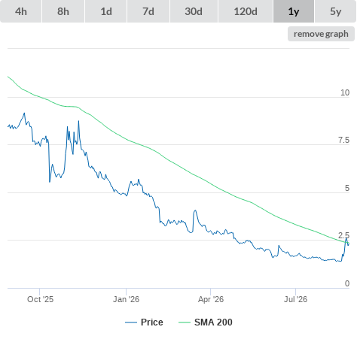
Task: Select the 7d time range
Action: tap(148, 11)
